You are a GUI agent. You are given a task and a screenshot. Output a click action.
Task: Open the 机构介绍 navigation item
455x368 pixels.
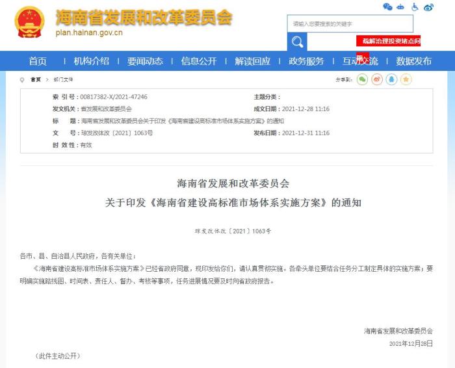92,61
